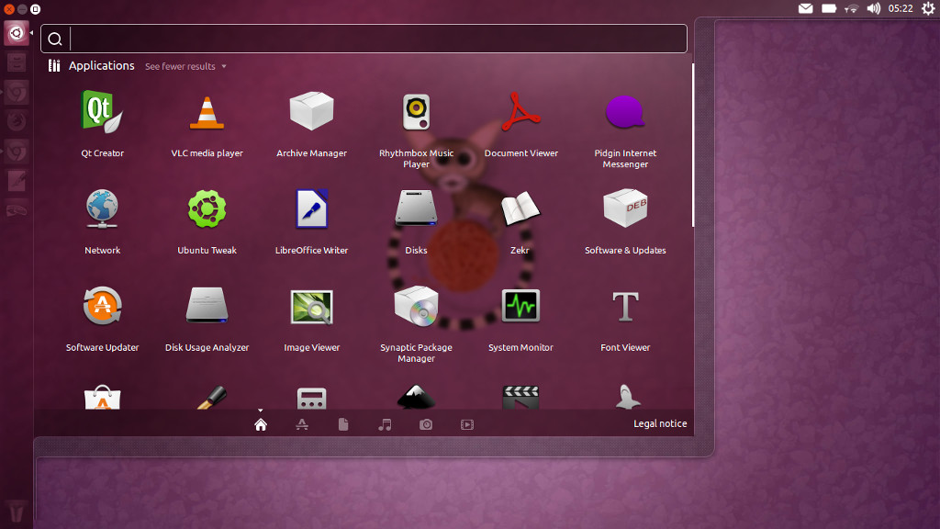Click inside the Dash search field
This screenshot has height=529, width=940.
tap(367, 39)
